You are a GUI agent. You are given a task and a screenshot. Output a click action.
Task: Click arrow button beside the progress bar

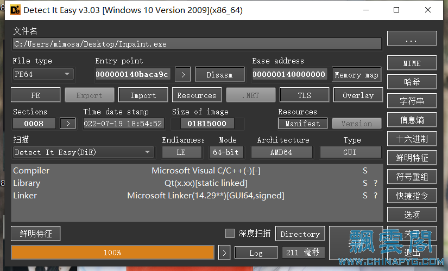(x=224, y=253)
